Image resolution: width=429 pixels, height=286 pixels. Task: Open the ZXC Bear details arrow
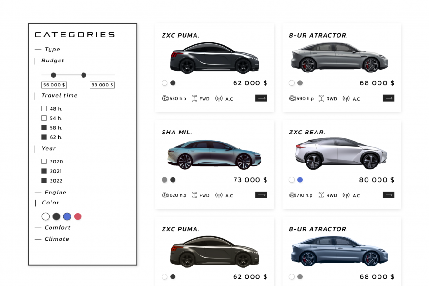388,195
